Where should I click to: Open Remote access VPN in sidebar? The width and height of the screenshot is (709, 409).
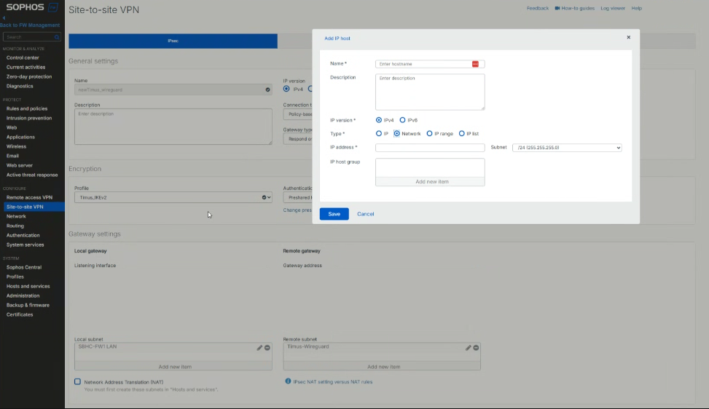pos(29,198)
